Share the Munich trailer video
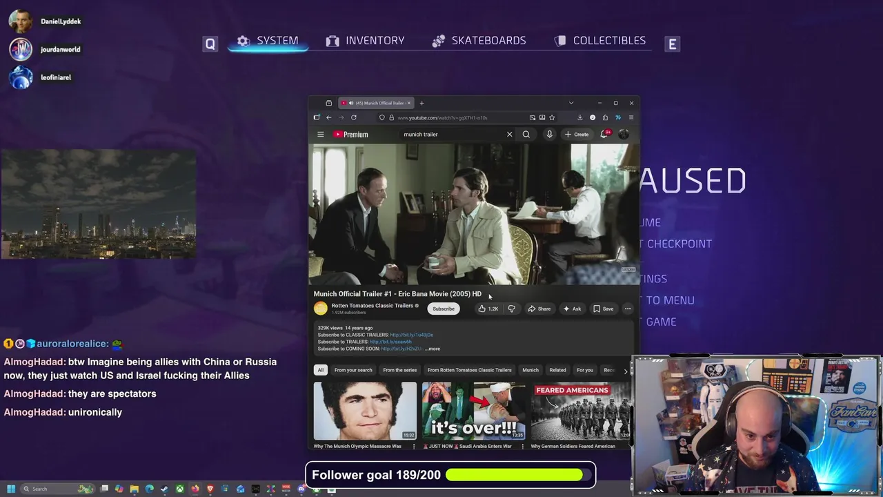Image resolution: width=883 pixels, height=497 pixels. click(x=539, y=309)
